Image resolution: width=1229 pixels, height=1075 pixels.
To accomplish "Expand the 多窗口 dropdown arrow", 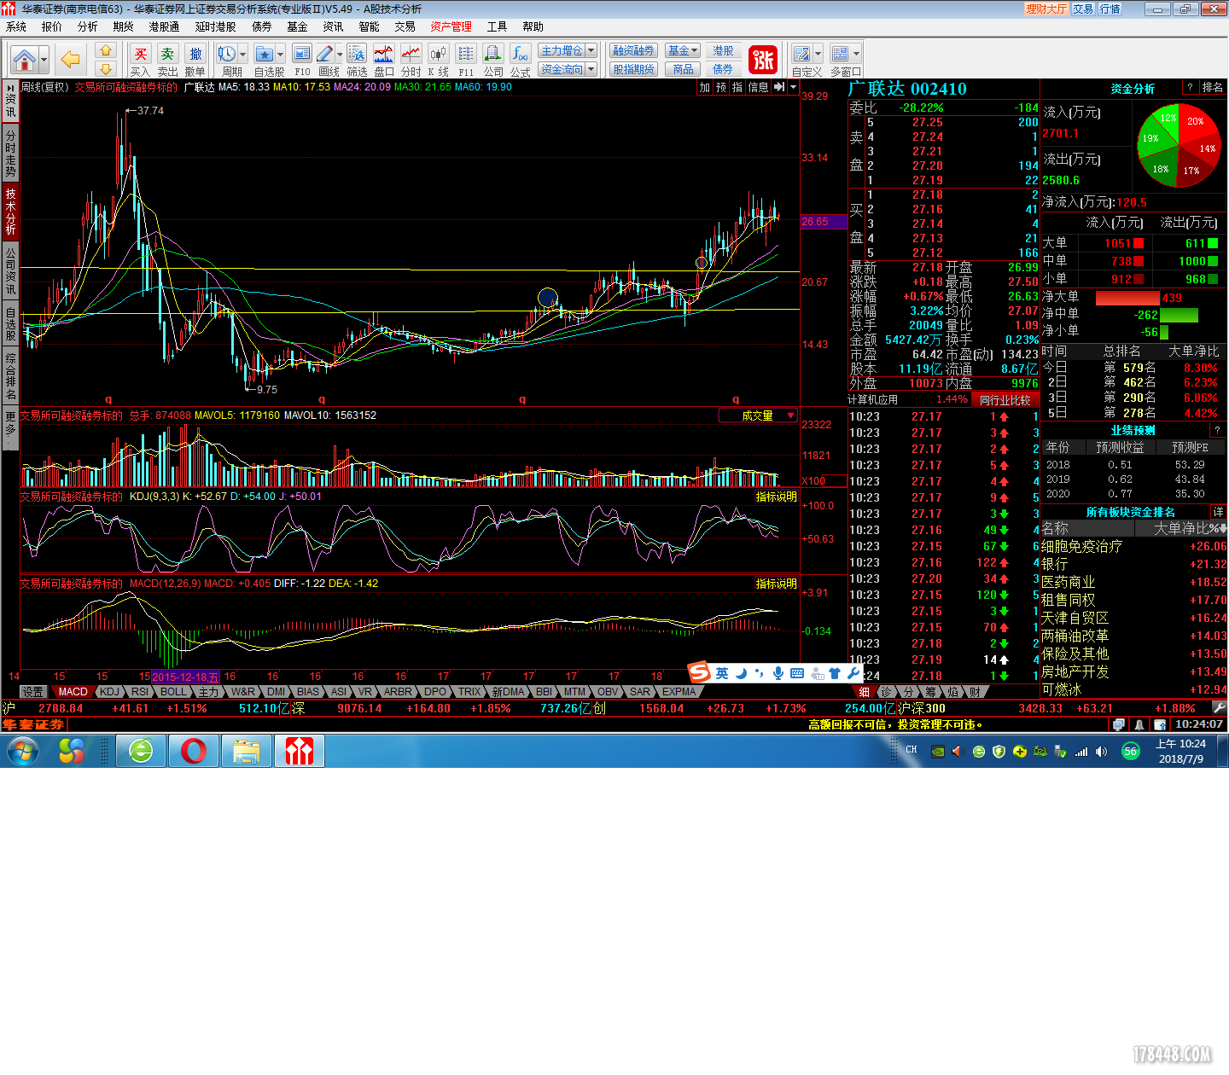I will coord(856,55).
